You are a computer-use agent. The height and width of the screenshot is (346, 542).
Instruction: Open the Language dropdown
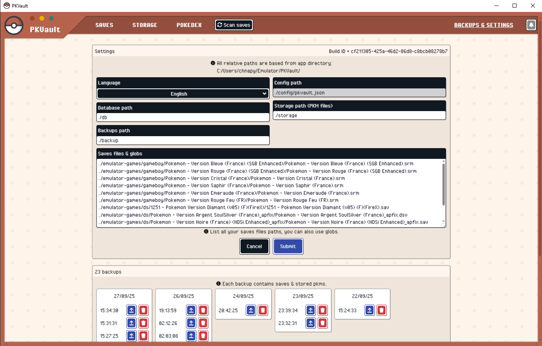pyautogui.click(x=183, y=94)
